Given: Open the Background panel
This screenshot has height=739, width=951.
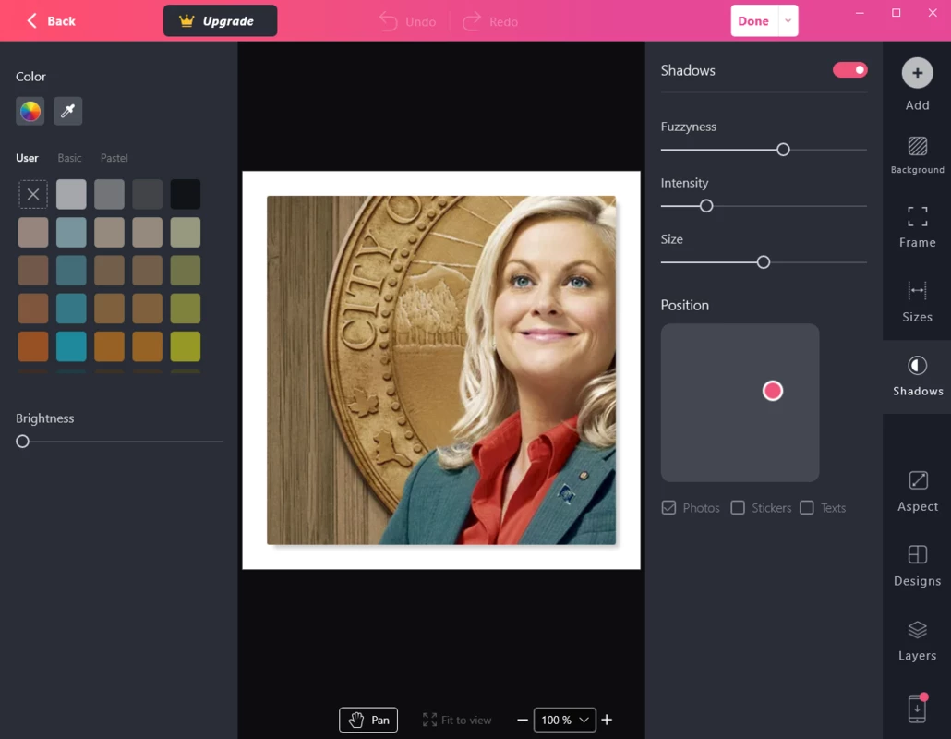Looking at the screenshot, I should pos(917,155).
